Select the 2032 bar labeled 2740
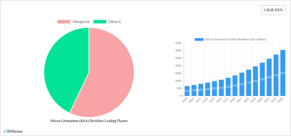The width and height of the screenshot is (291, 136). pyautogui.click(x=276, y=75)
